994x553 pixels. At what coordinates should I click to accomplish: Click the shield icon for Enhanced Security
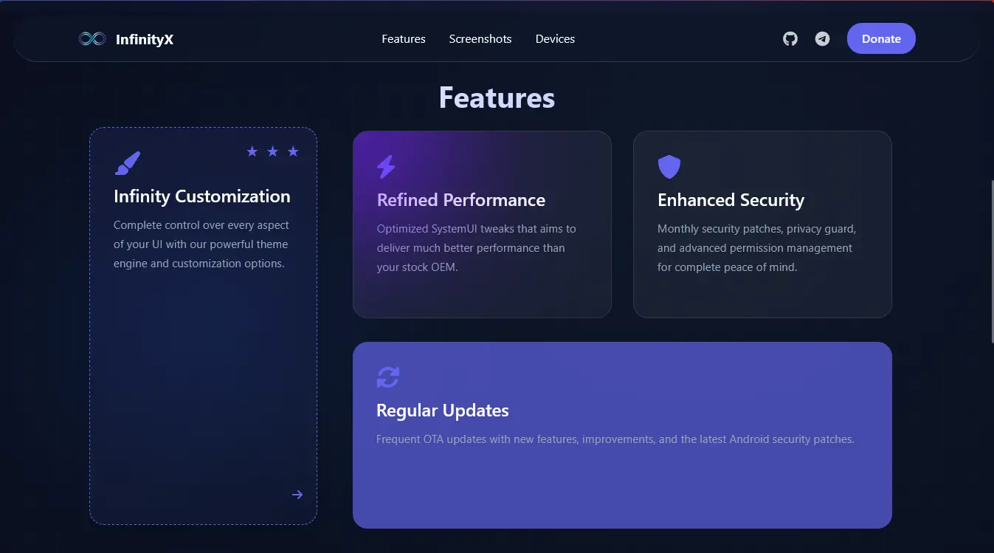pyautogui.click(x=669, y=167)
